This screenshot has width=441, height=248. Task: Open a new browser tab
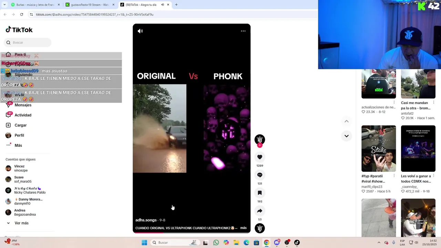click(176, 5)
